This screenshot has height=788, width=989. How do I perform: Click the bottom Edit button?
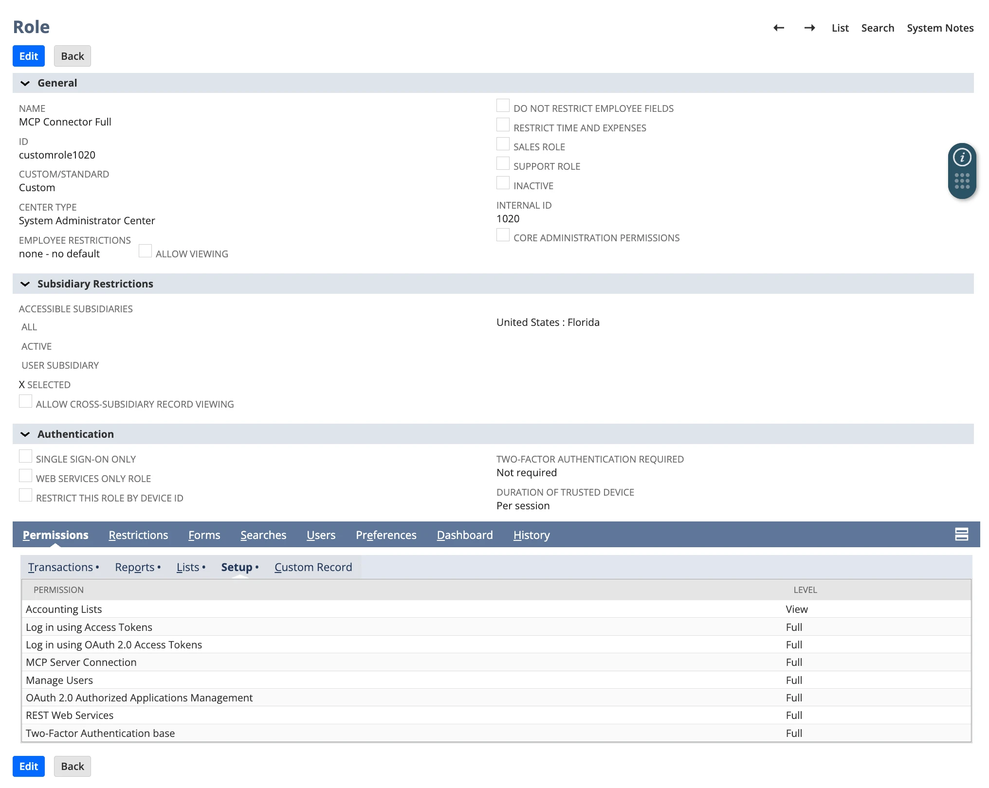[29, 766]
